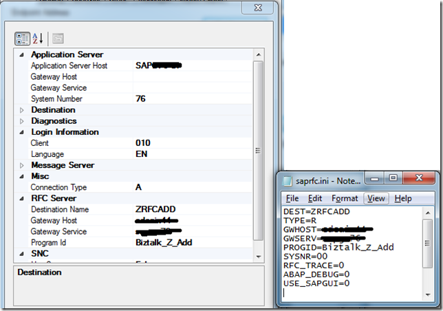
Task: Click GWSERV line in Notepad
Action: [x=325, y=239]
